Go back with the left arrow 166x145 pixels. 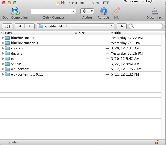pos(20,26)
